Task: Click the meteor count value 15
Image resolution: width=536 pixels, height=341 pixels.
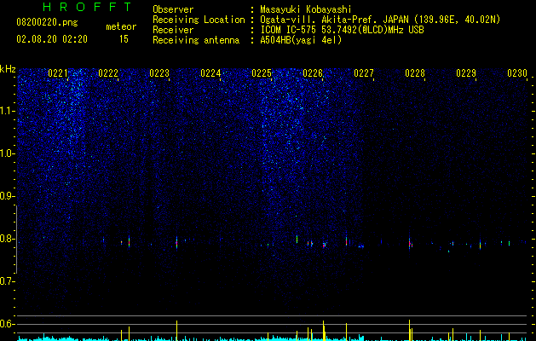Action: [124, 39]
